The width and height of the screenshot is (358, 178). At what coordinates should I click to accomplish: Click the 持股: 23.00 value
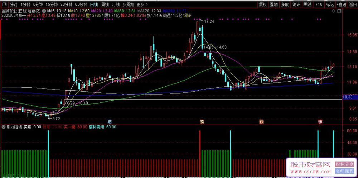[53, 127]
